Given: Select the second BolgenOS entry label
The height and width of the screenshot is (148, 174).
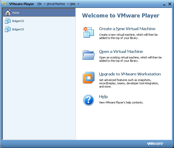Looking at the screenshot, I should coord(18,29).
